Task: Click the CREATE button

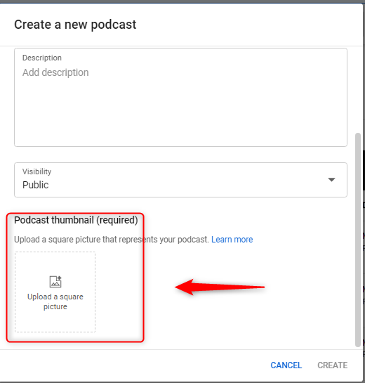Action: click(332, 365)
